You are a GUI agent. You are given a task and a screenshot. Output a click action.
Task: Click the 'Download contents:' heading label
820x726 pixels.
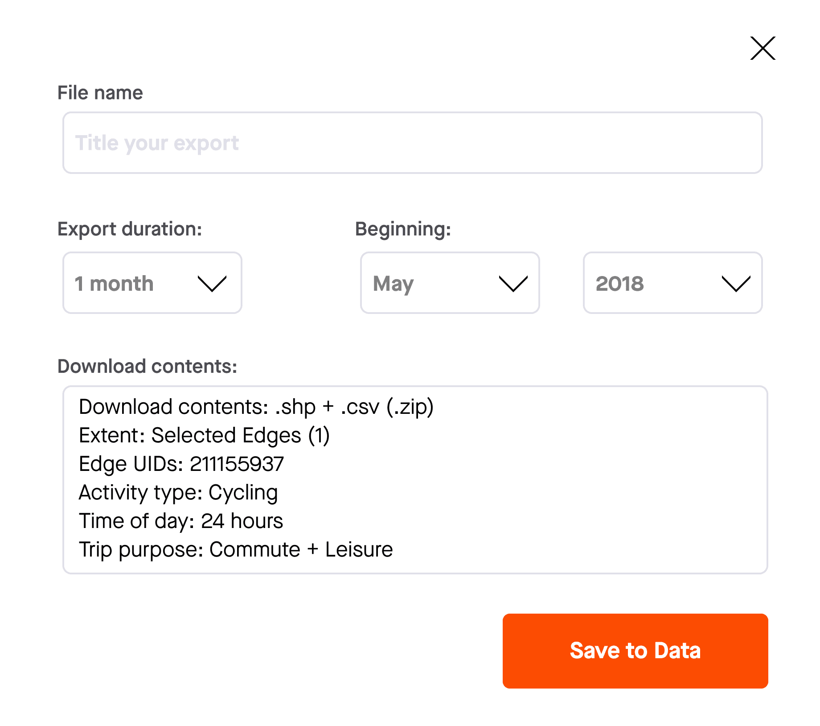[147, 366]
